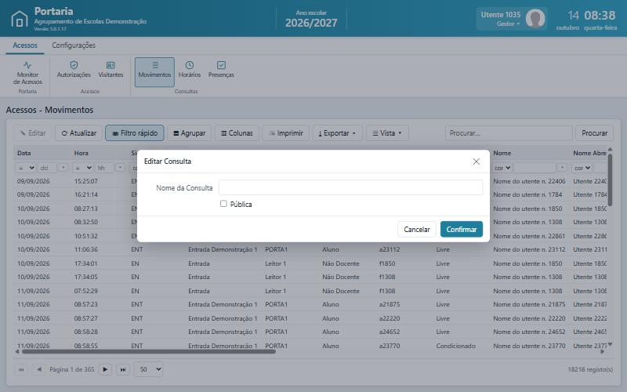Refresh the list with Atualizar

79,133
